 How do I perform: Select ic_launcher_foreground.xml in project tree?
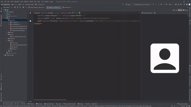click(19, 29)
